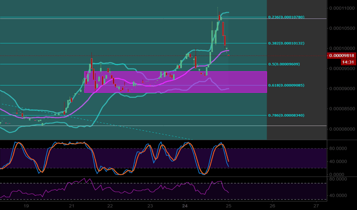357x210 pixels.
Task: Click the 0.236(0.00010780) Fibonacci level label
Action: pos(286,17)
